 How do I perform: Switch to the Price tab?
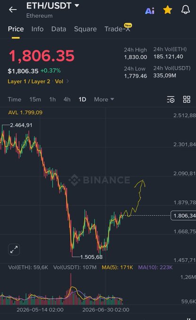coord(16,29)
